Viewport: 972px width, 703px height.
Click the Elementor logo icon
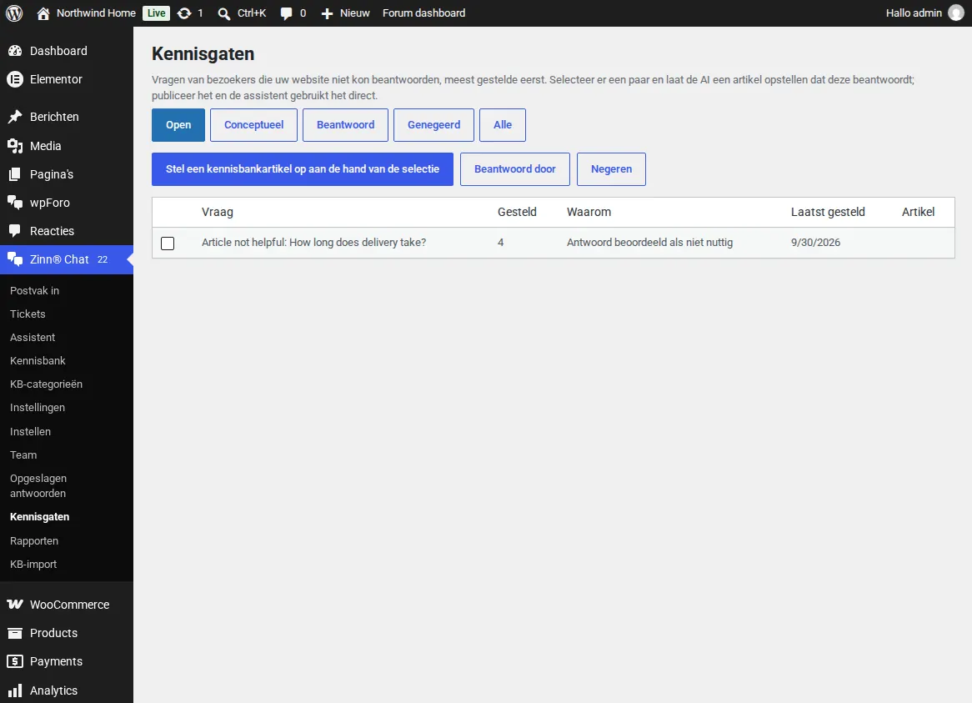coord(15,79)
